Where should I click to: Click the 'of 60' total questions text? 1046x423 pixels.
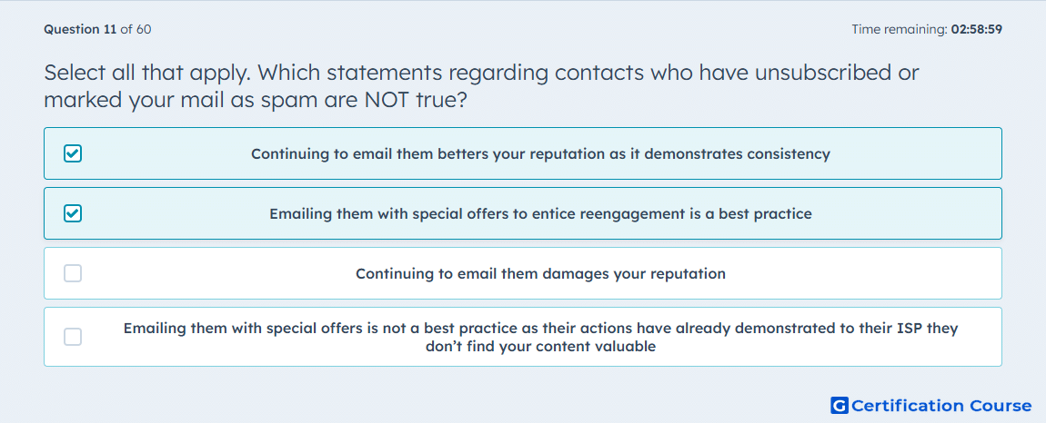click(x=136, y=29)
